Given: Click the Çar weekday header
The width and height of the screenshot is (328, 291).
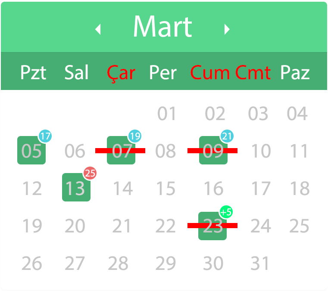Looking at the screenshot, I should point(121,73).
